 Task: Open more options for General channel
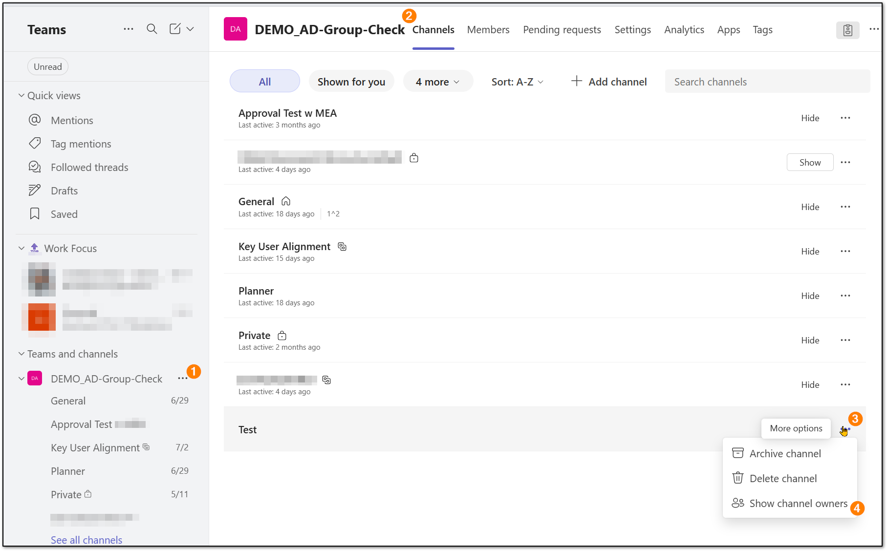(845, 207)
